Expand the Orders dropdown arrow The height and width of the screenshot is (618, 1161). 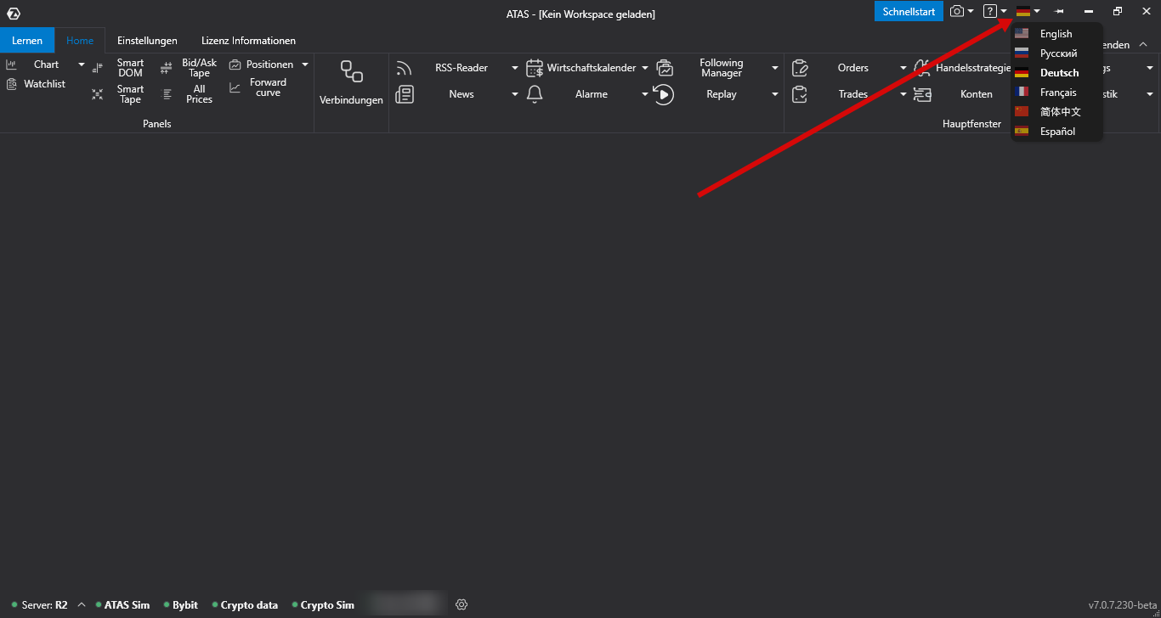pyautogui.click(x=903, y=68)
